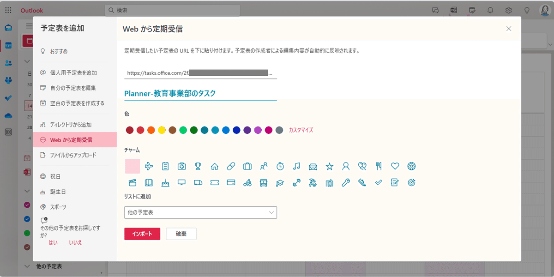The width and height of the screenshot is (554, 277).
Task: Open the app launcher waffle
Action: pyautogui.click(x=8, y=10)
